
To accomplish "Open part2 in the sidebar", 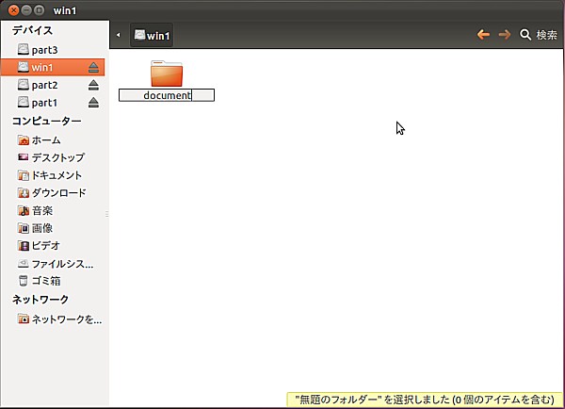I will click(x=44, y=85).
